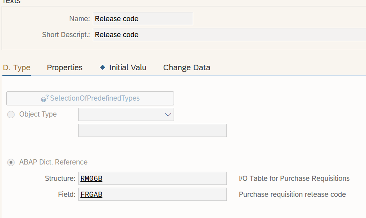
Task: Click into the Short Descript. text field
Action: pyautogui.click(x=228, y=35)
